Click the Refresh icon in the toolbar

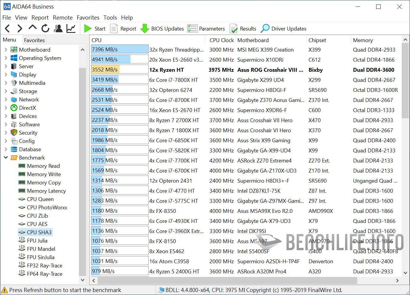coord(45,28)
